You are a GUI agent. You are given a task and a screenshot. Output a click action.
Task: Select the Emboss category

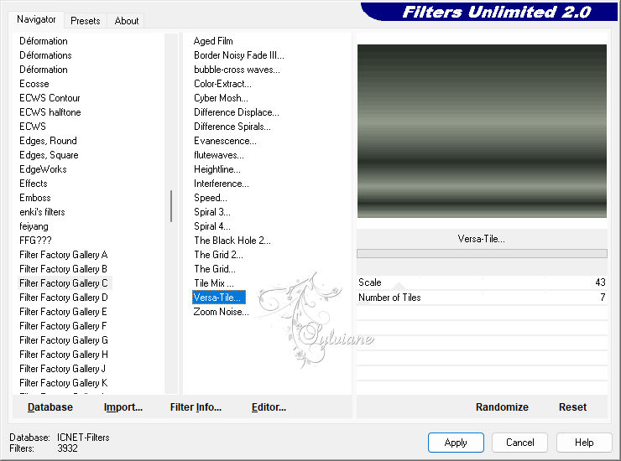point(35,198)
